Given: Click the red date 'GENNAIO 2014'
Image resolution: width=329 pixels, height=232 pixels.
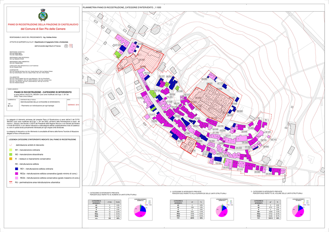Looking at the screenshot, I should [x=74, y=104].
